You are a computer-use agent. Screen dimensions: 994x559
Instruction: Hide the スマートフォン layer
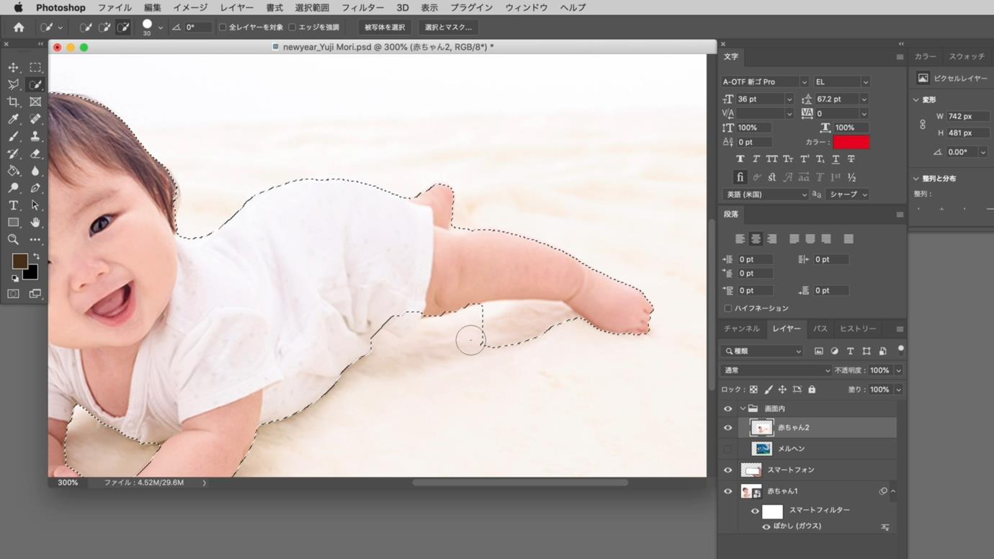727,470
